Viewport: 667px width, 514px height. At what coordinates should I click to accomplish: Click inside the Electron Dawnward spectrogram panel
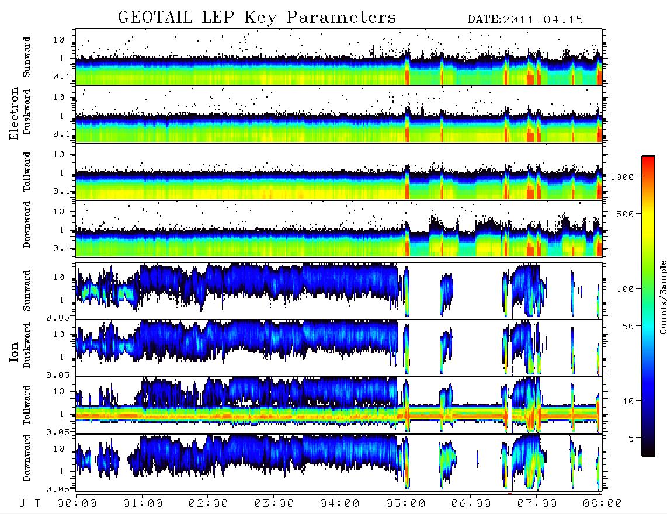tap(339, 228)
